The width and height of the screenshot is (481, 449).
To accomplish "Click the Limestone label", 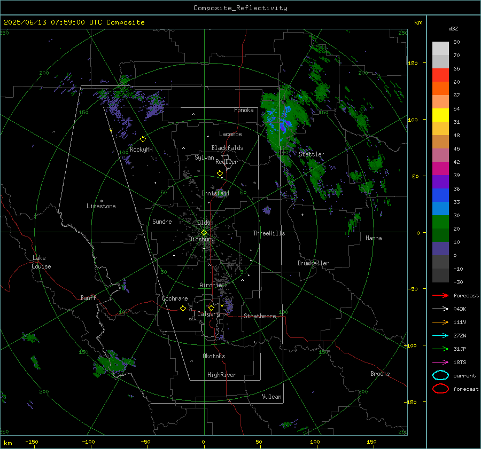I will click(x=101, y=206).
